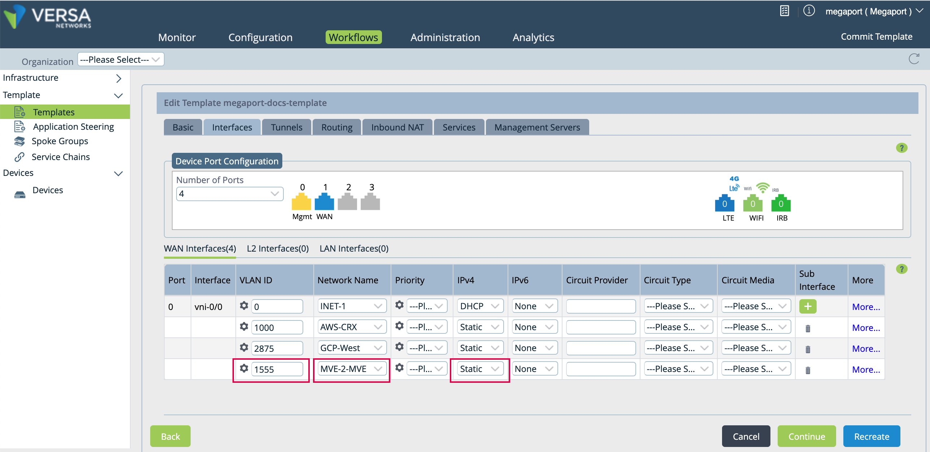930x452 pixels.
Task: Open the Organization select dropdown
Action: pos(121,59)
